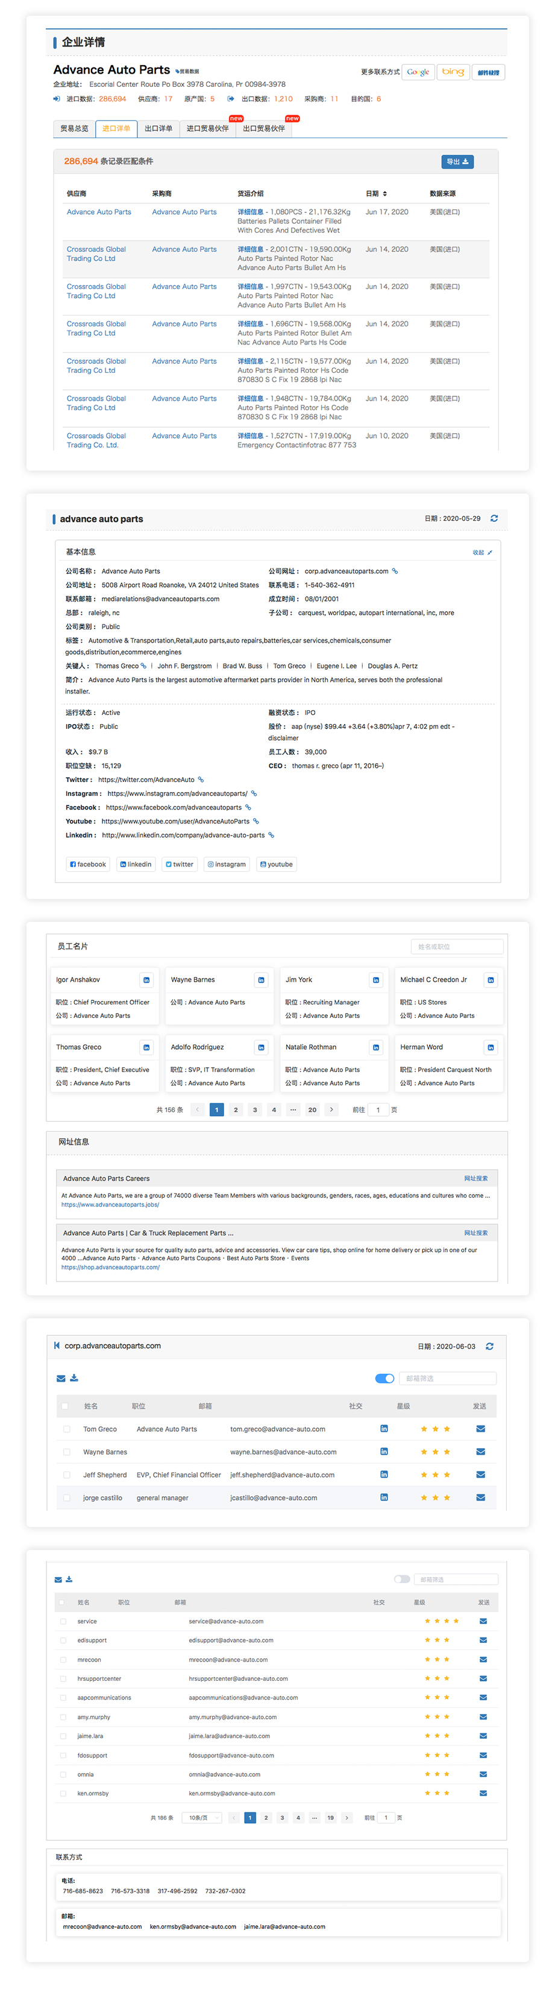
Task: Switch to the 贸易总览 tab
Action: tap(74, 129)
